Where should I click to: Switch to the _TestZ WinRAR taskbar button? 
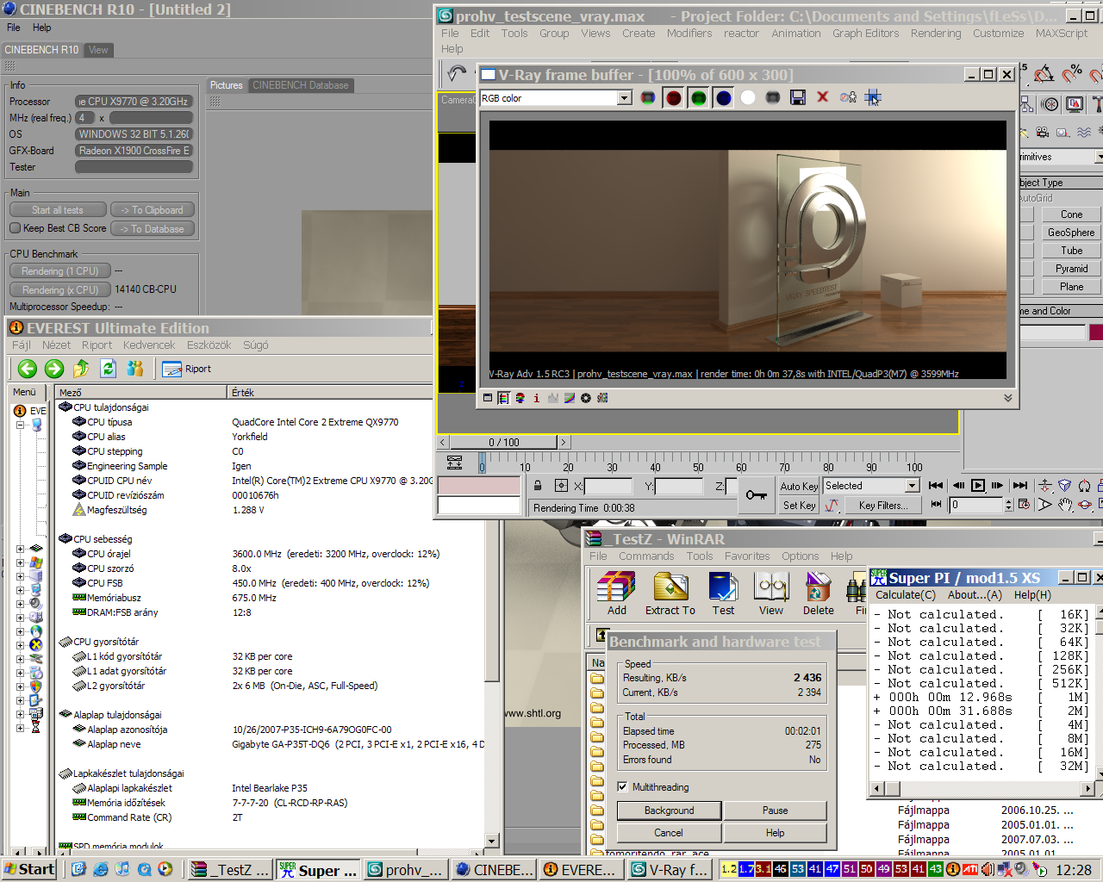pyautogui.click(x=230, y=870)
